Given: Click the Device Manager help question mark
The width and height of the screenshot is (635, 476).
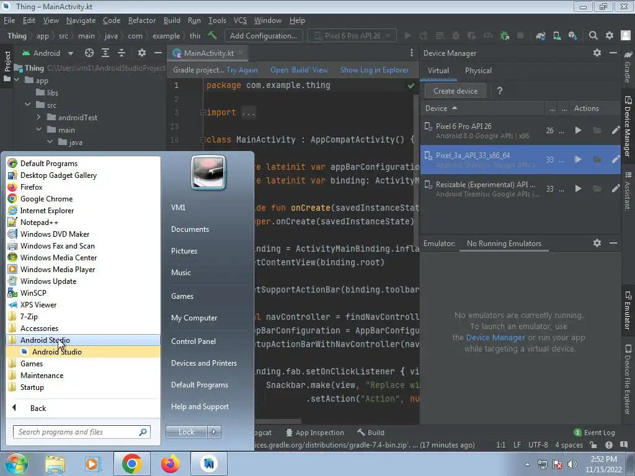Looking at the screenshot, I should pos(500,91).
